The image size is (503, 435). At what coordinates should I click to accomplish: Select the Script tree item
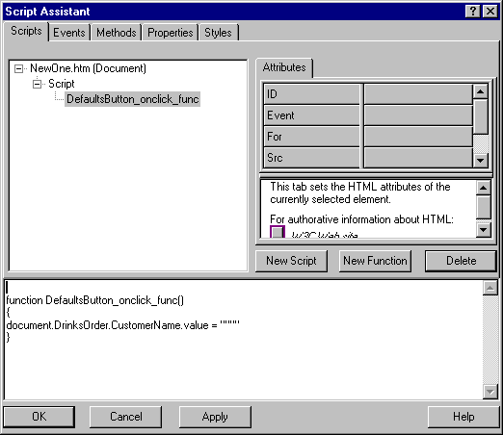pyautogui.click(x=62, y=84)
